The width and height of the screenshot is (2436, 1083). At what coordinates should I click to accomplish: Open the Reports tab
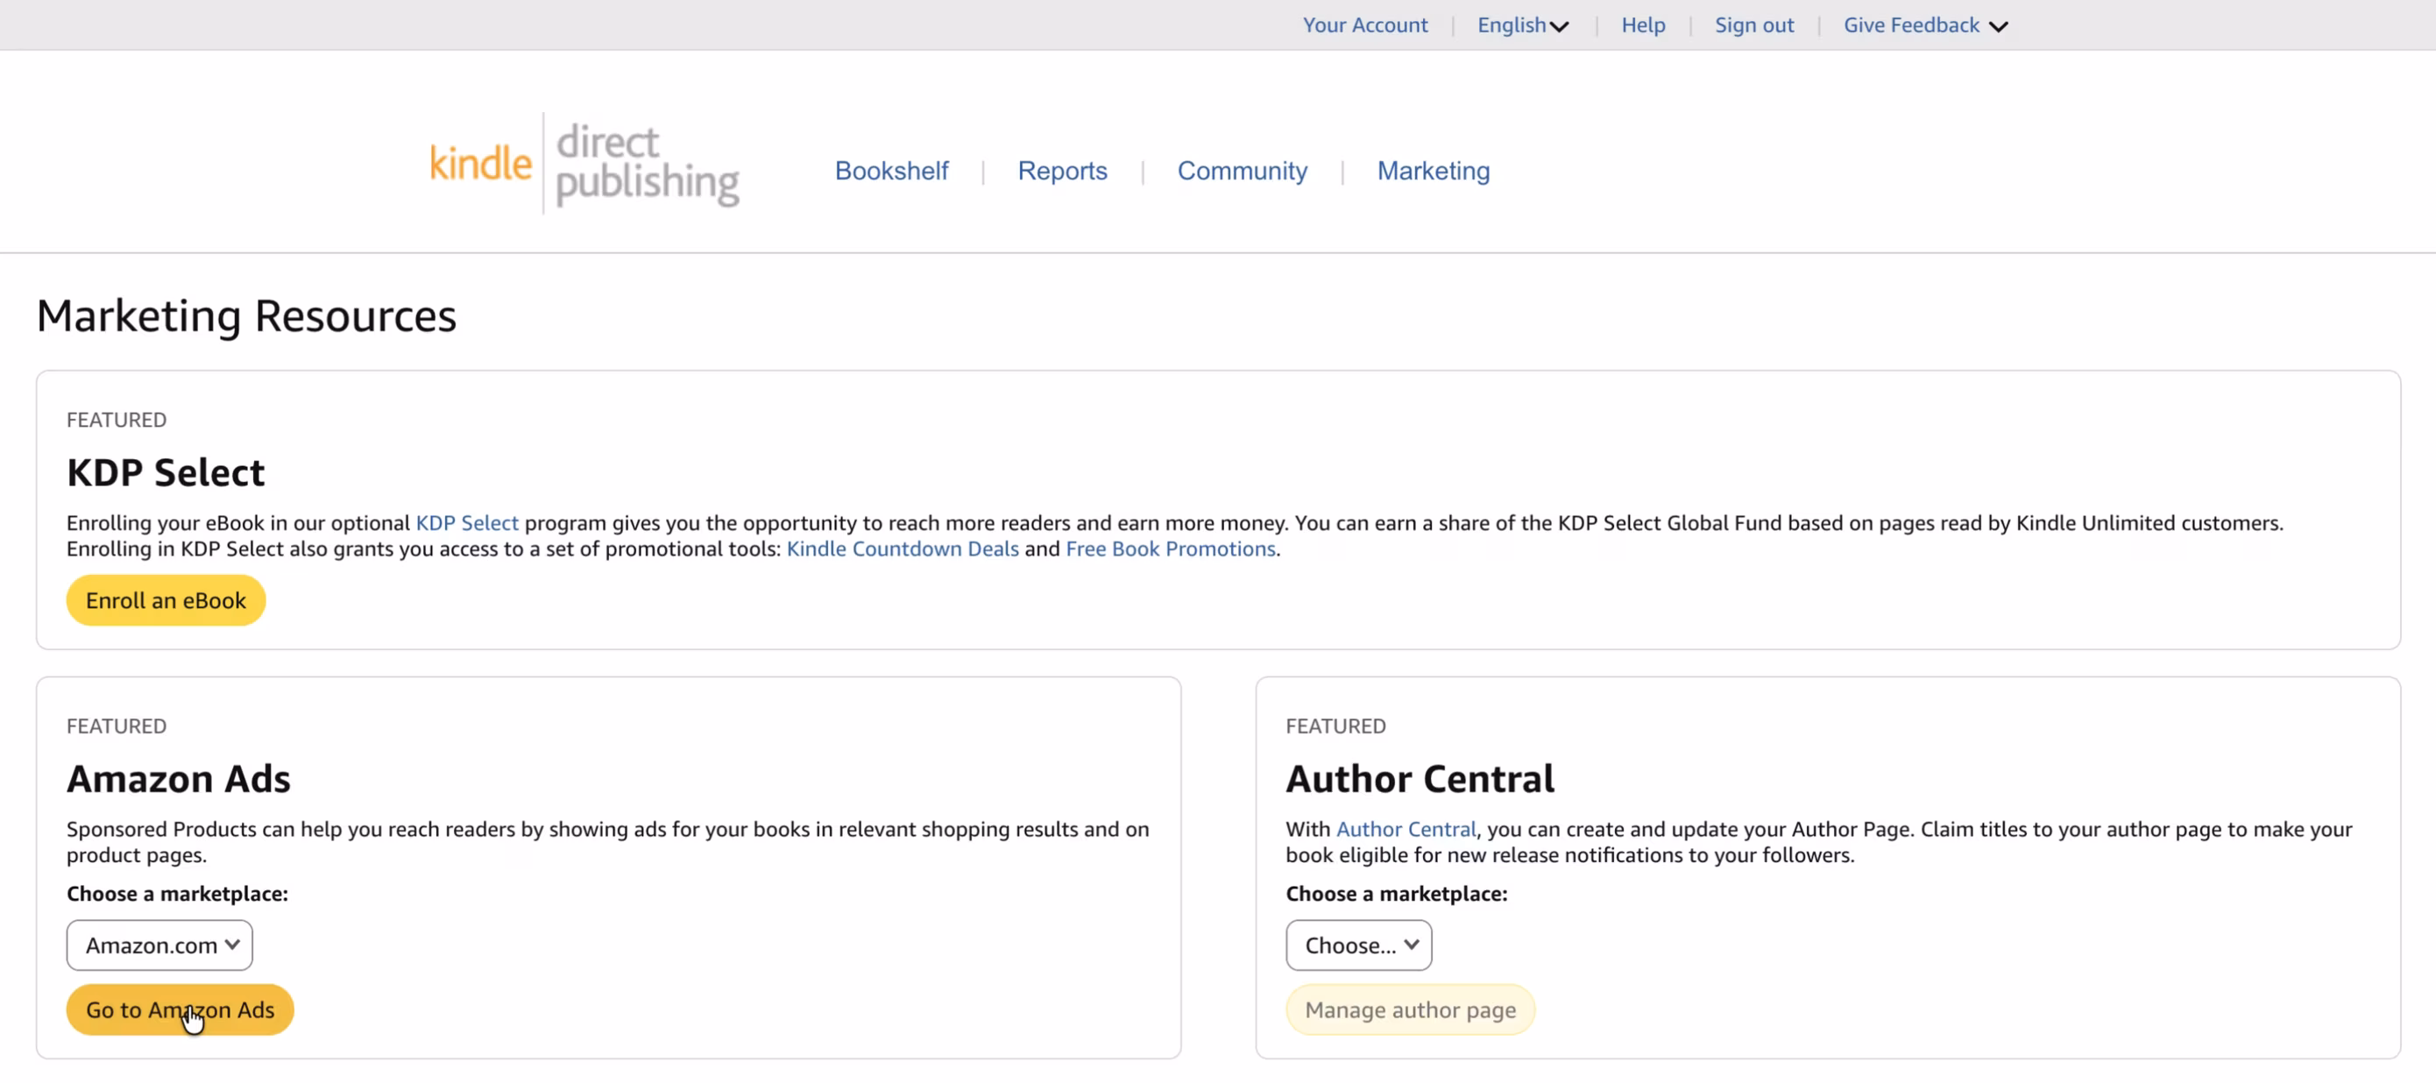(x=1062, y=171)
